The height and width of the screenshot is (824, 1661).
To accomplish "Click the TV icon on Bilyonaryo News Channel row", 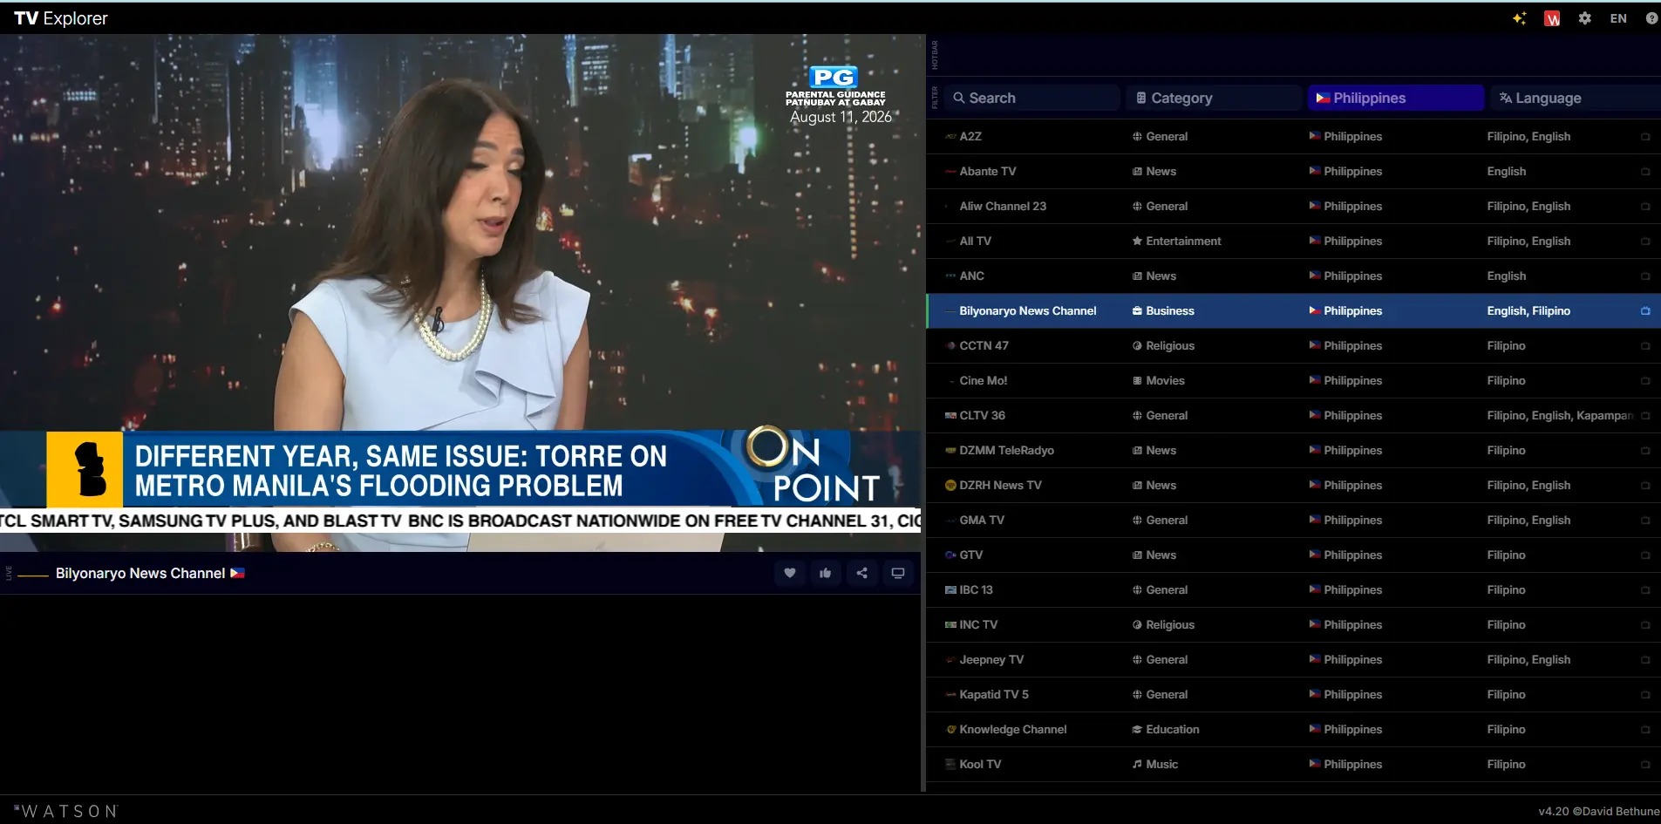I will click(1645, 311).
